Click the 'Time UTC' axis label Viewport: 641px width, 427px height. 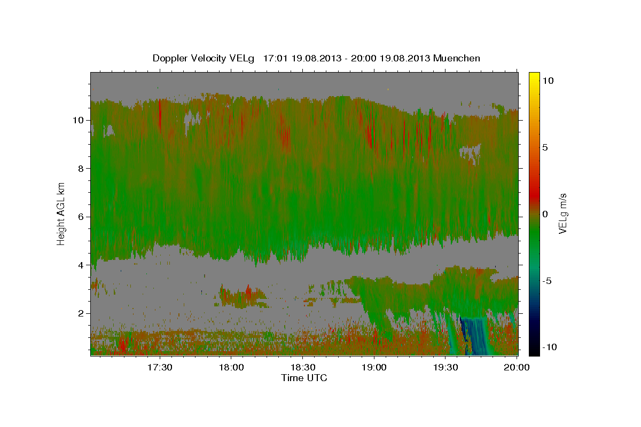click(x=304, y=378)
